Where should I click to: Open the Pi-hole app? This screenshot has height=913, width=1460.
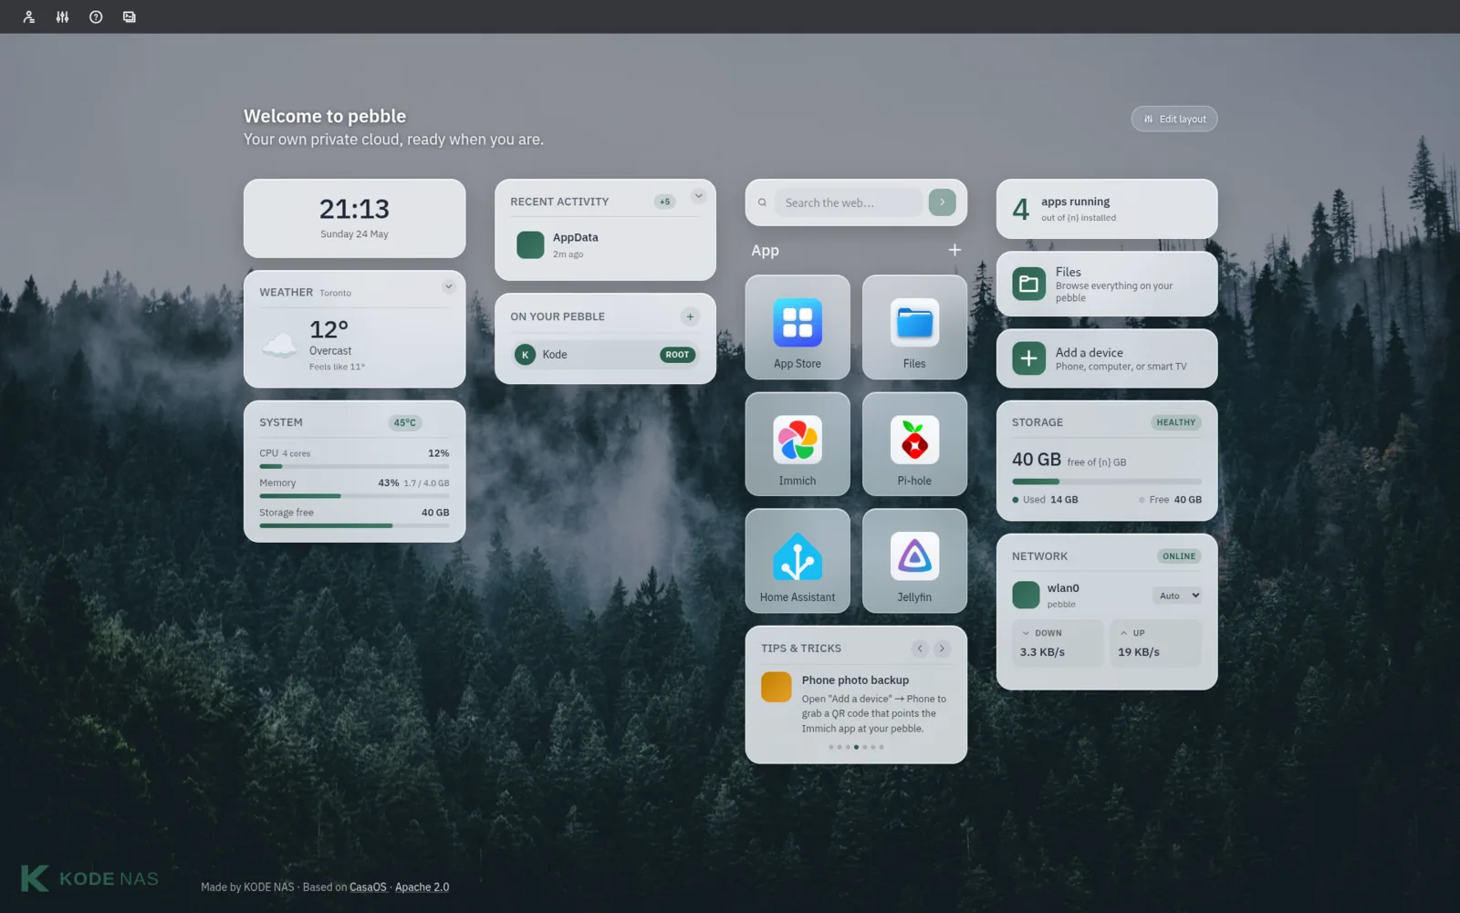914,444
